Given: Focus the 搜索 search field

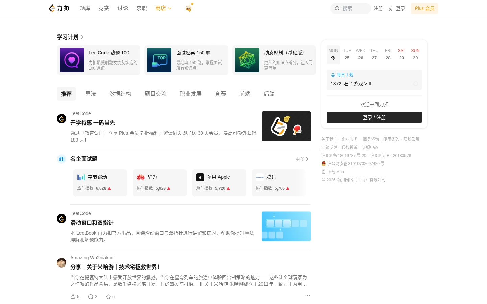Looking at the screenshot, I should pyautogui.click(x=351, y=8).
